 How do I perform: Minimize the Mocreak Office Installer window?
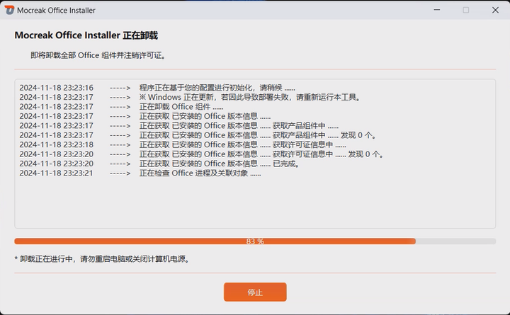[437, 10]
